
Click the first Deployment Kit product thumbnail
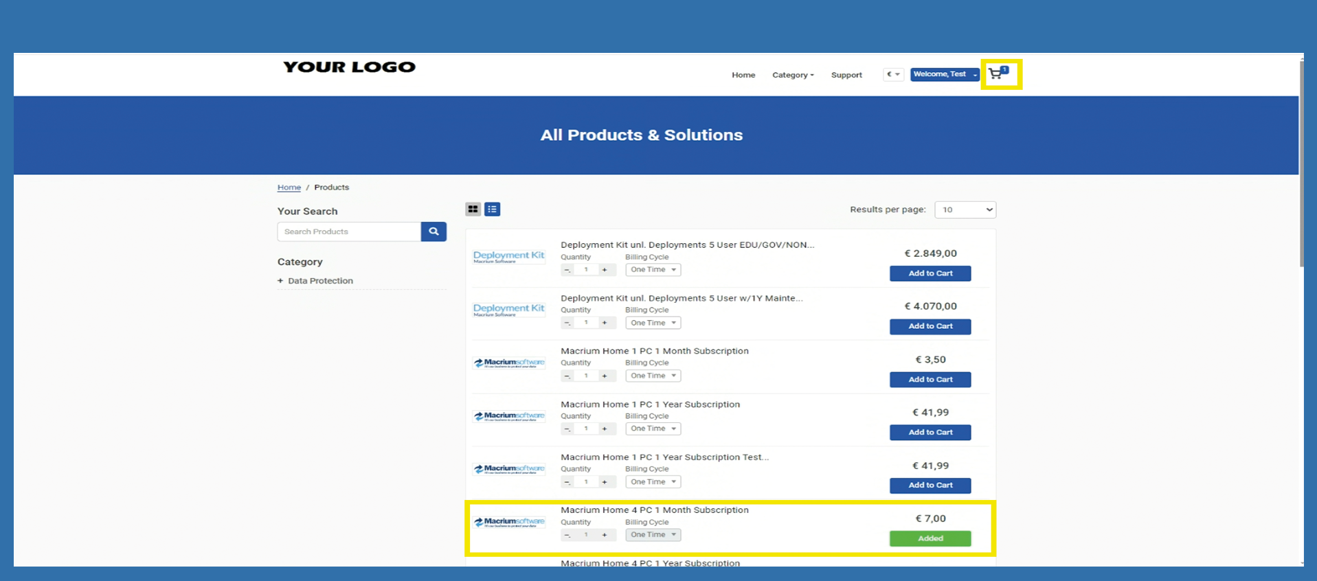[x=509, y=257]
